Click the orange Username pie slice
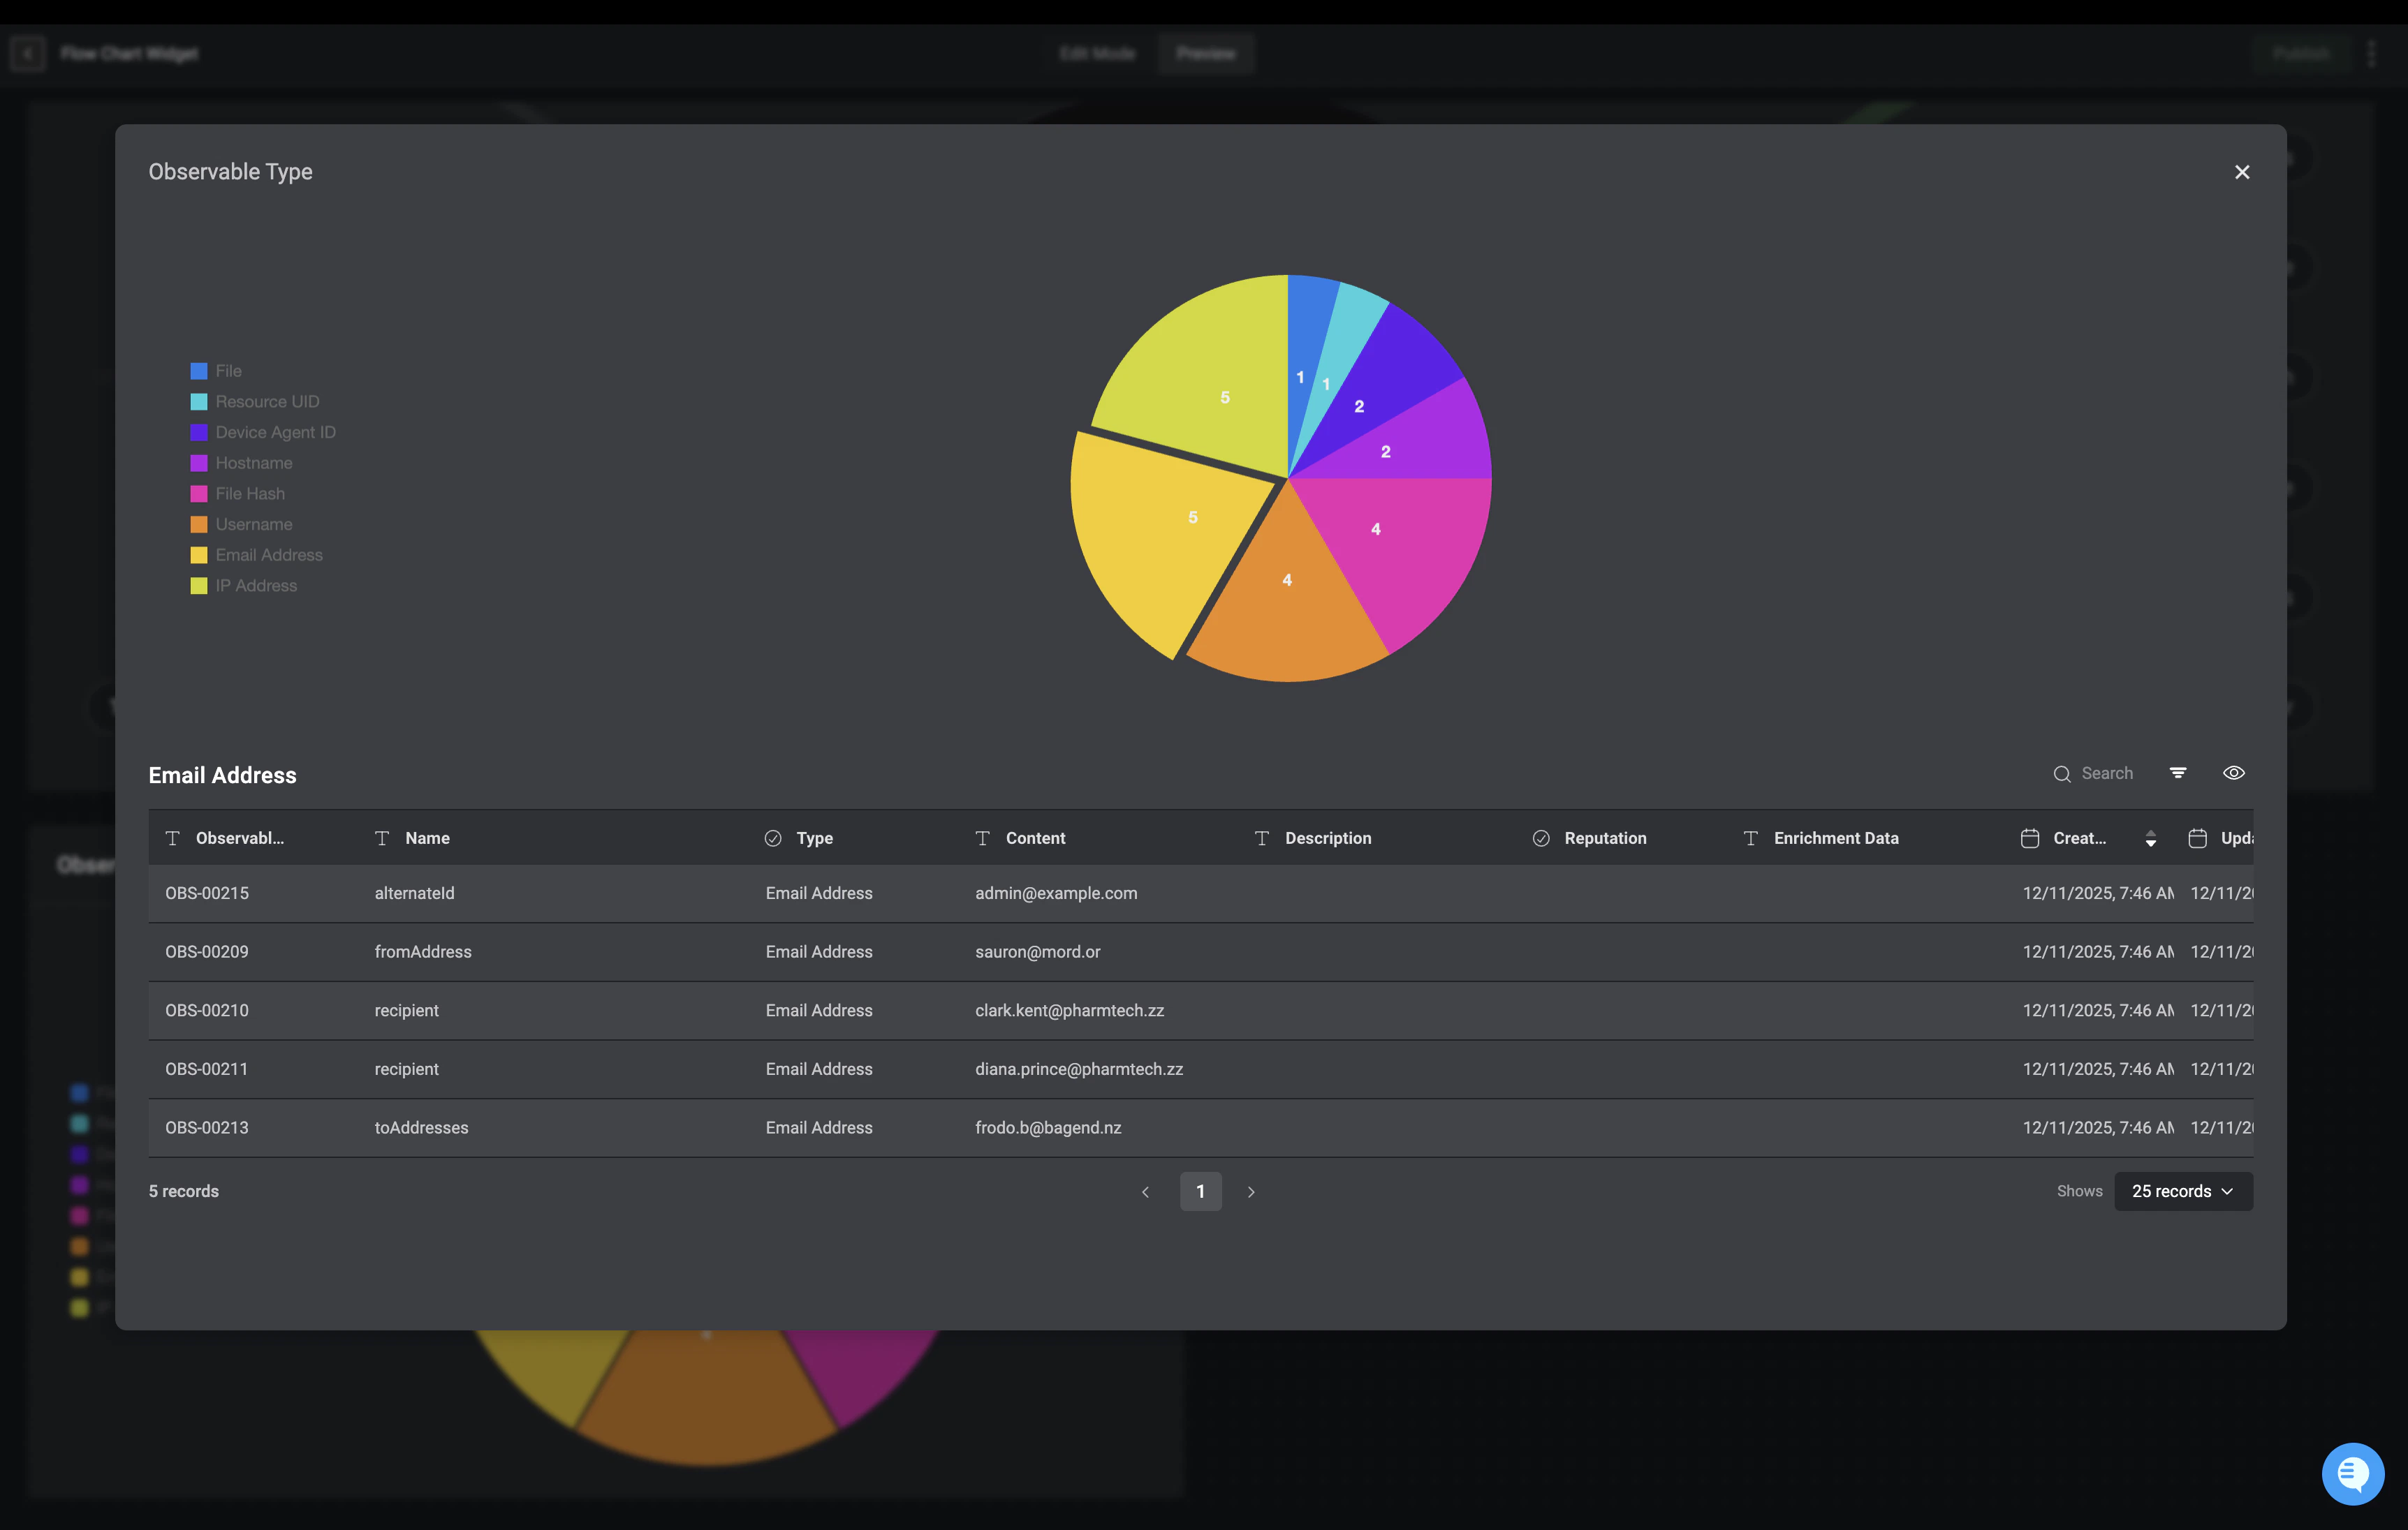Viewport: 2408px width, 1530px height. [x=1288, y=609]
